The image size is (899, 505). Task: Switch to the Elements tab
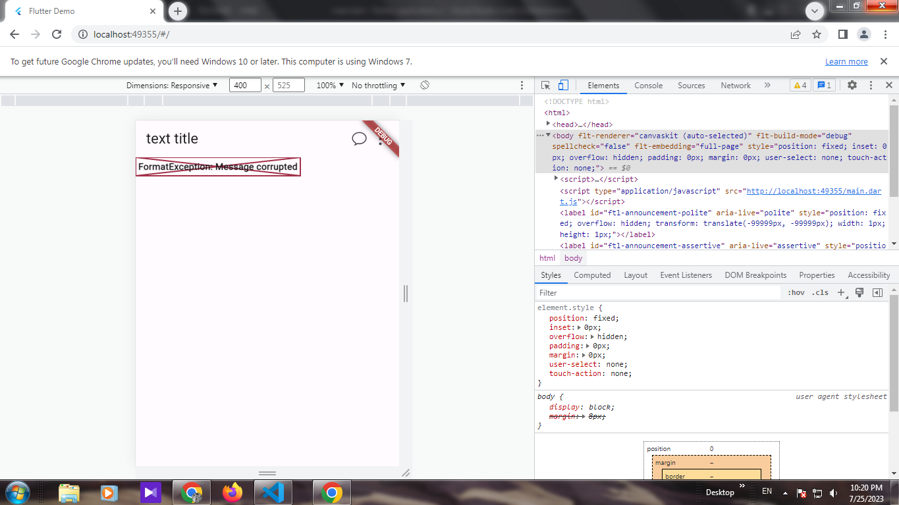tap(603, 86)
